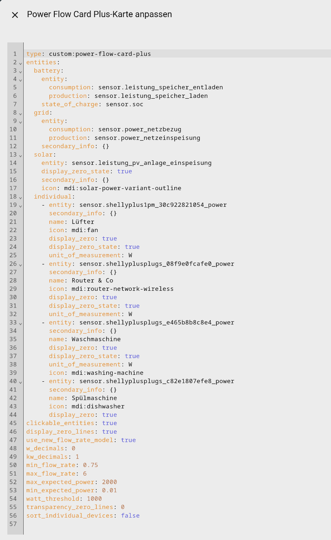The height and width of the screenshot is (540, 331).
Task: Place cursor on max_expected_power value 2000
Action: [109, 482]
